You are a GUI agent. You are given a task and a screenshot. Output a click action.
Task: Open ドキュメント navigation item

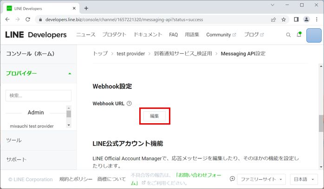(148, 35)
